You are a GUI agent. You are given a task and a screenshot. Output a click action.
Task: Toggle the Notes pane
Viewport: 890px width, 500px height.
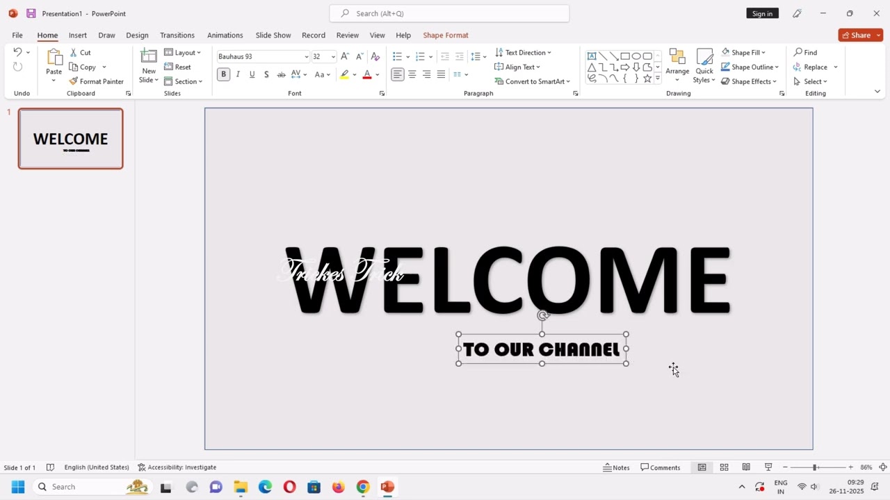coord(616,467)
